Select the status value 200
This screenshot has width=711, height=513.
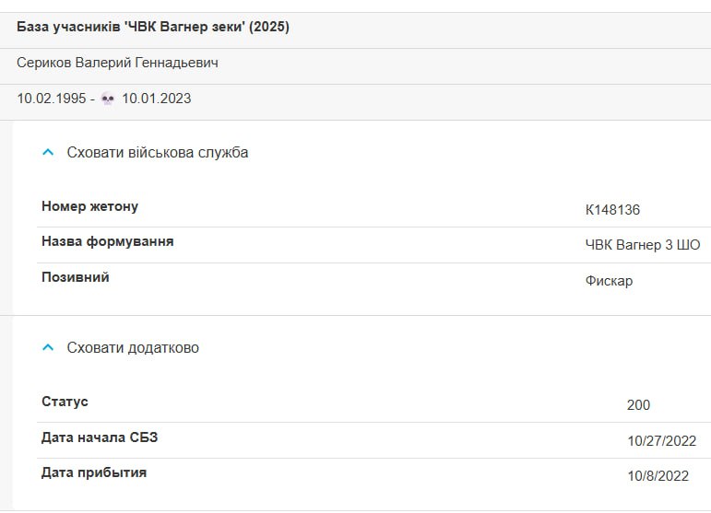click(x=638, y=405)
